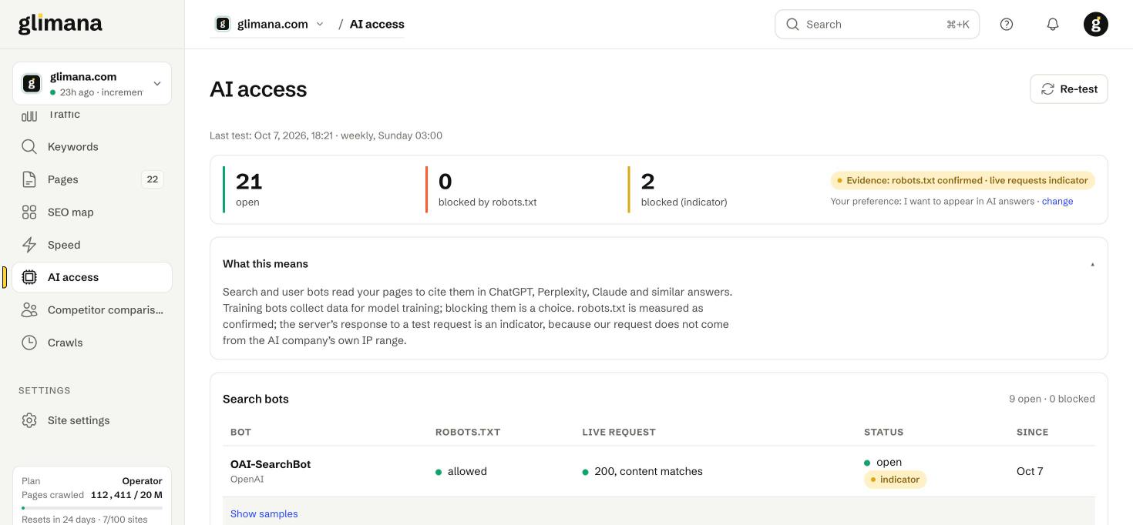The height and width of the screenshot is (525, 1133).
Task: Click the glimana logo in sidebar
Action: (x=60, y=23)
